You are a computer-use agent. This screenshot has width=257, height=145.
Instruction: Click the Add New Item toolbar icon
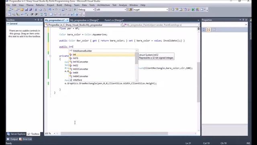[x=16, y=10]
